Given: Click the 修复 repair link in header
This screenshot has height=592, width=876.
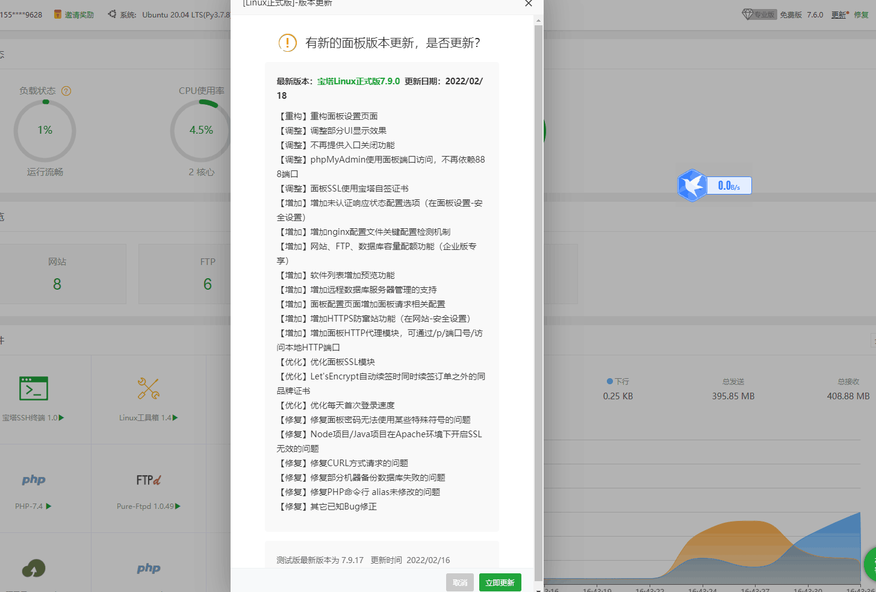Looking at the screenshot, I should click(x=862, y=14).
